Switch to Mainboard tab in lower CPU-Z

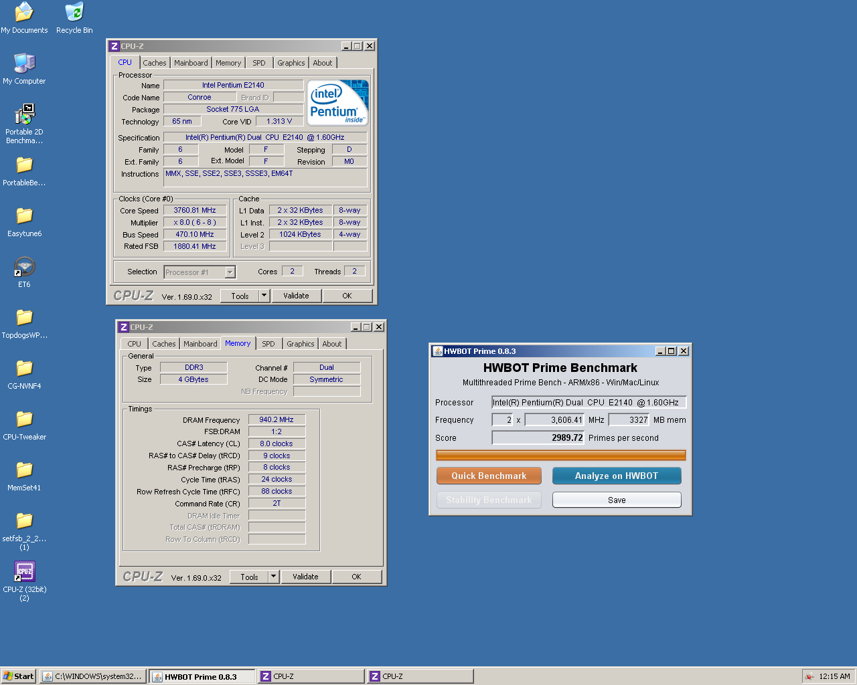(200, 344)
